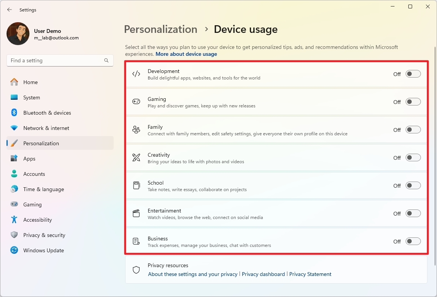Screen dimensions: 437x297
Task: Turn on the Family usage switch
Action: [x=413, y=130]
